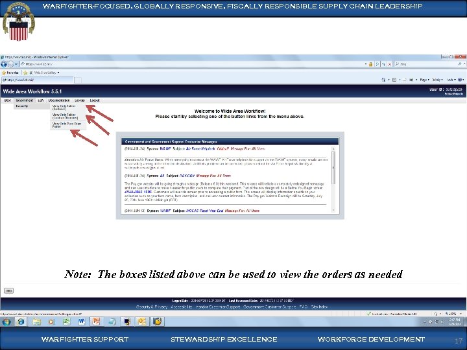Click the messages panel scroll down arrow
This screenshot has width=467, height=350.
pyautogui.click(x=333, y=210)
